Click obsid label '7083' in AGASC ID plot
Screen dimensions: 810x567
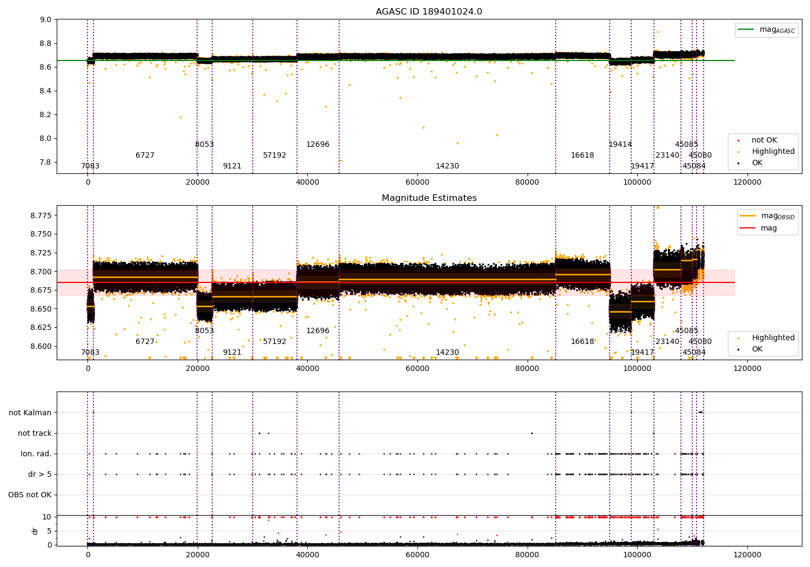pos(90,166)
